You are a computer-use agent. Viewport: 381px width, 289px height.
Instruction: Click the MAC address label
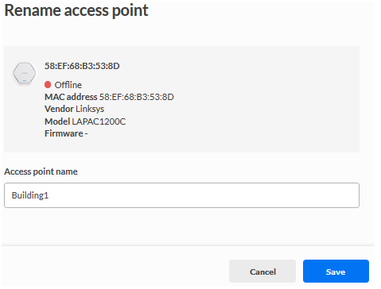(x=71, y=97)
